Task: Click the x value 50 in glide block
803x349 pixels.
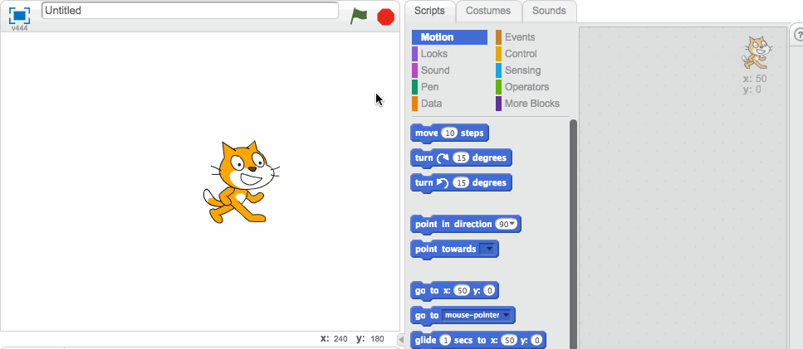Action: click(x=509, y=341)
